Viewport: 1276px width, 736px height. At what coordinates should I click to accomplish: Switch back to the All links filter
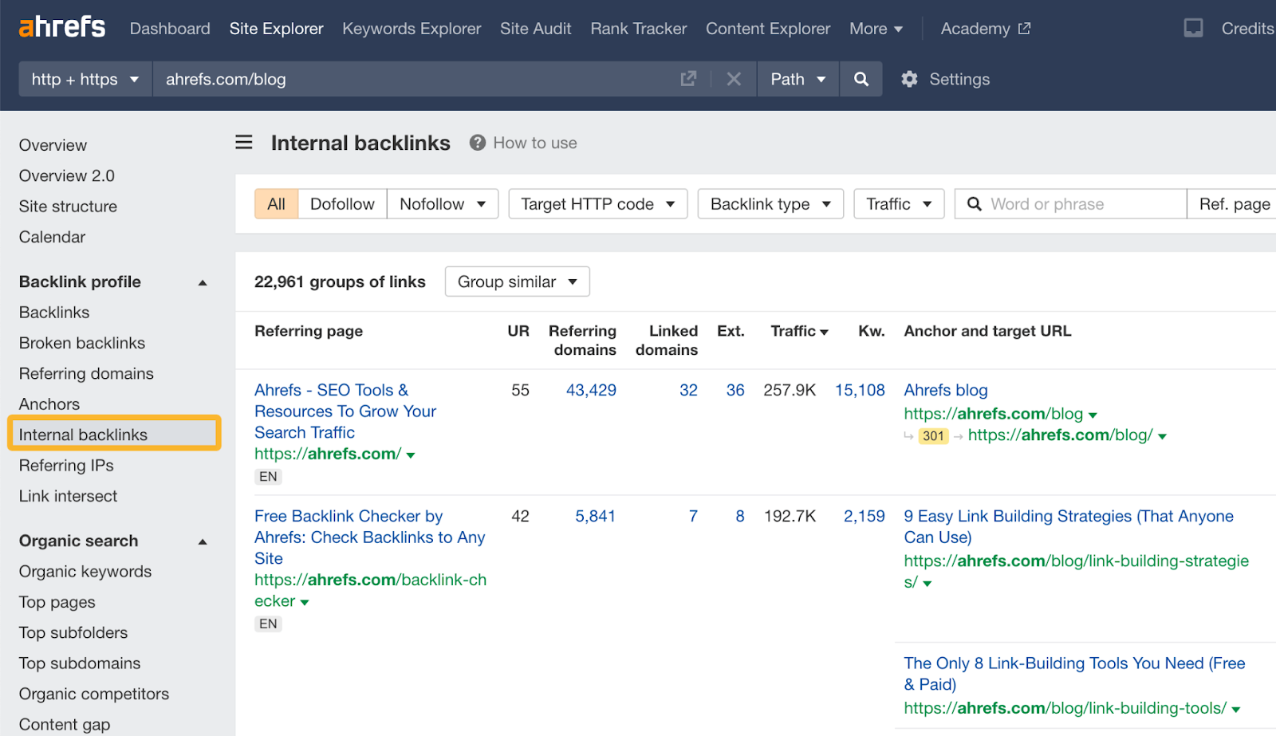[275, 203]
